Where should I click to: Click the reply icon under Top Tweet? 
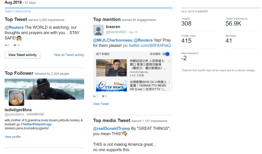pyautogui.click(x=6, y=45)
